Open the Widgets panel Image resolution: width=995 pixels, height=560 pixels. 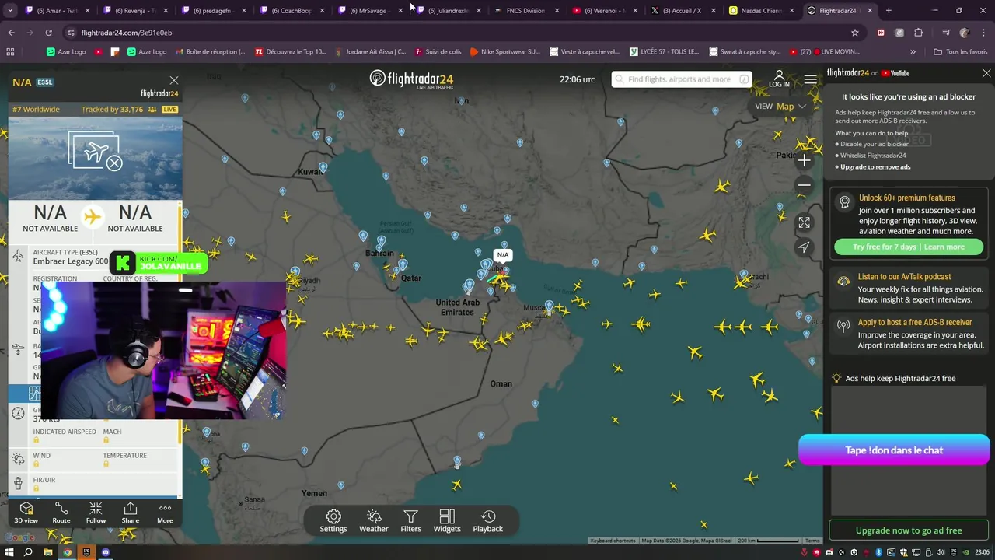447,521
